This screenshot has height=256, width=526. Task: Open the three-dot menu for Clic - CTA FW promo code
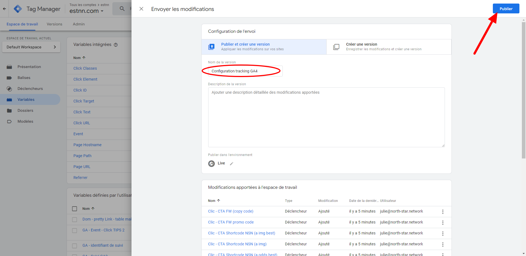pyautogui.click(x=442, y=223)
